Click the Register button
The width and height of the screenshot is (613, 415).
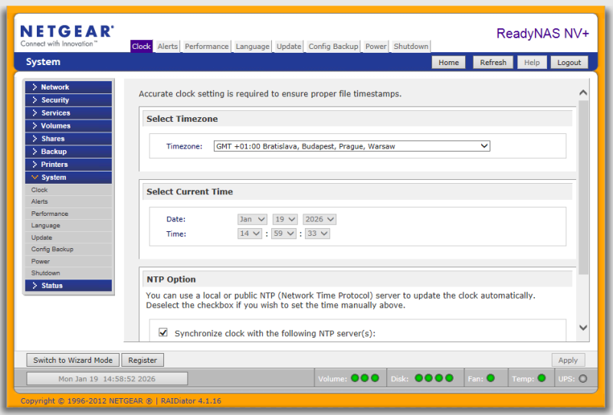click(x=143, y=360)
